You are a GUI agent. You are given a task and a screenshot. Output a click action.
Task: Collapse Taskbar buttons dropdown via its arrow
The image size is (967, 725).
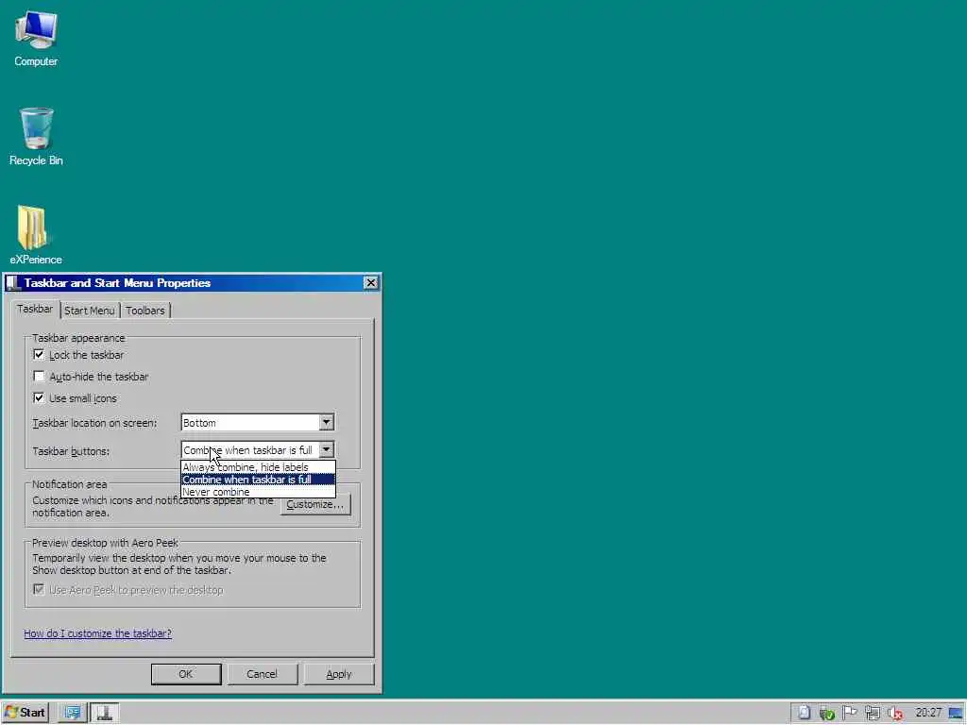coord(326,449)
